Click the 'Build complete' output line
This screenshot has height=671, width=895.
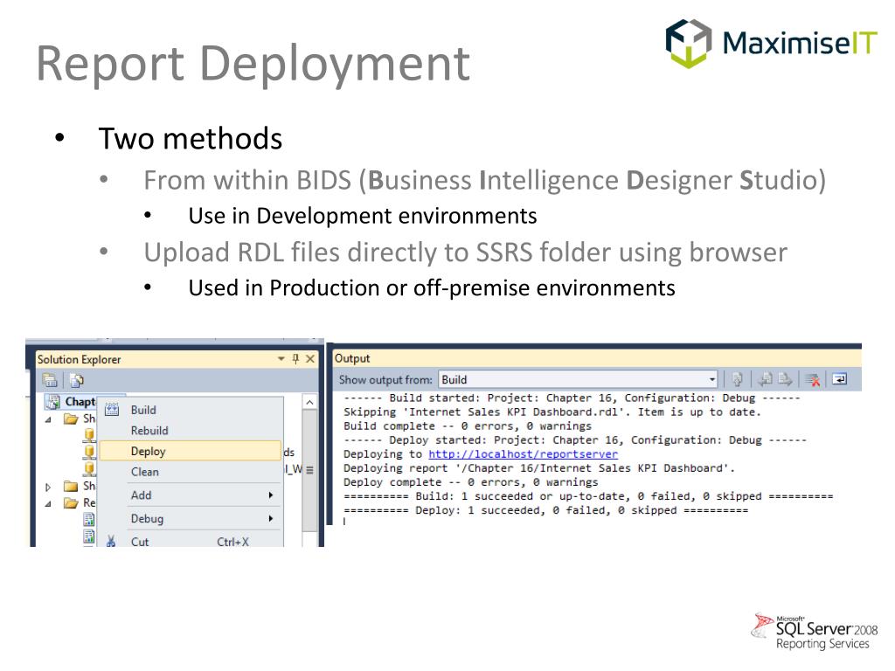click(x=468, y=426)
